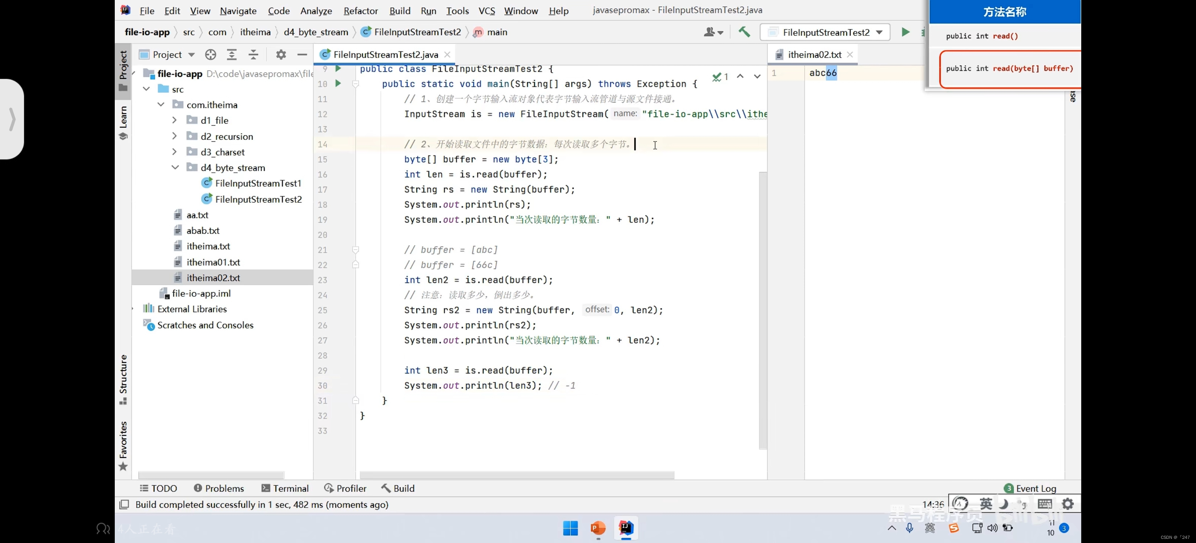Expand all in Project panel
This screenshot has height=543, width=1196.
tap(232, 55)
